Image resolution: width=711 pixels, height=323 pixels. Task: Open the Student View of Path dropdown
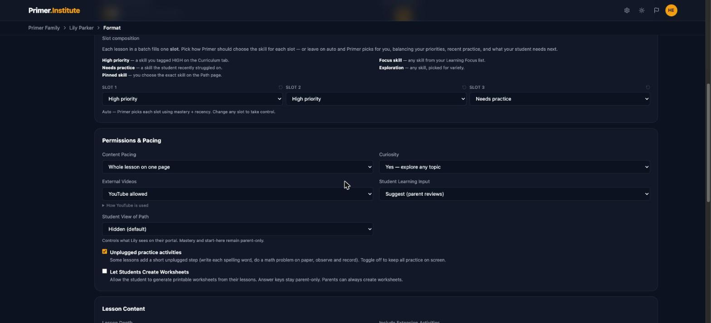(237, 229)
